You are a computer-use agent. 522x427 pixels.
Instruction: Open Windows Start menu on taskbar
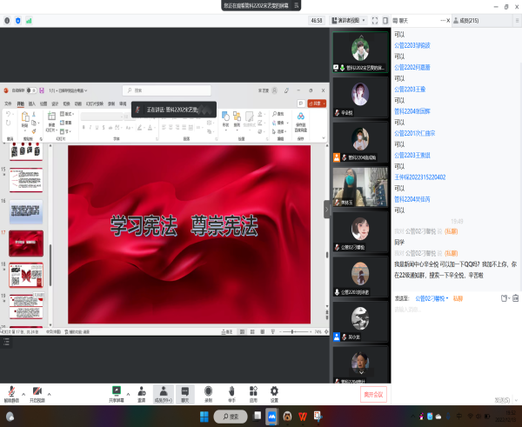(x=204, y=417)
